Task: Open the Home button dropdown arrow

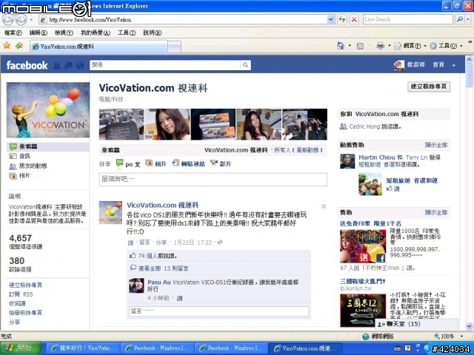Action: [x=350, y=46]
